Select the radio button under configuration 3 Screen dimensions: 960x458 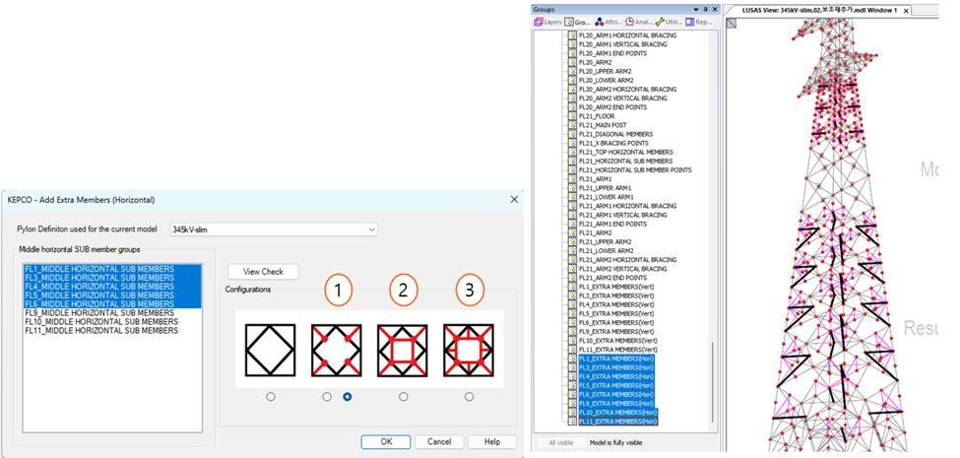click(x=469, y=397)
